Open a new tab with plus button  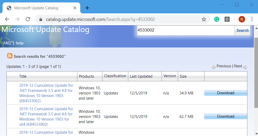[x=87, y=8]
